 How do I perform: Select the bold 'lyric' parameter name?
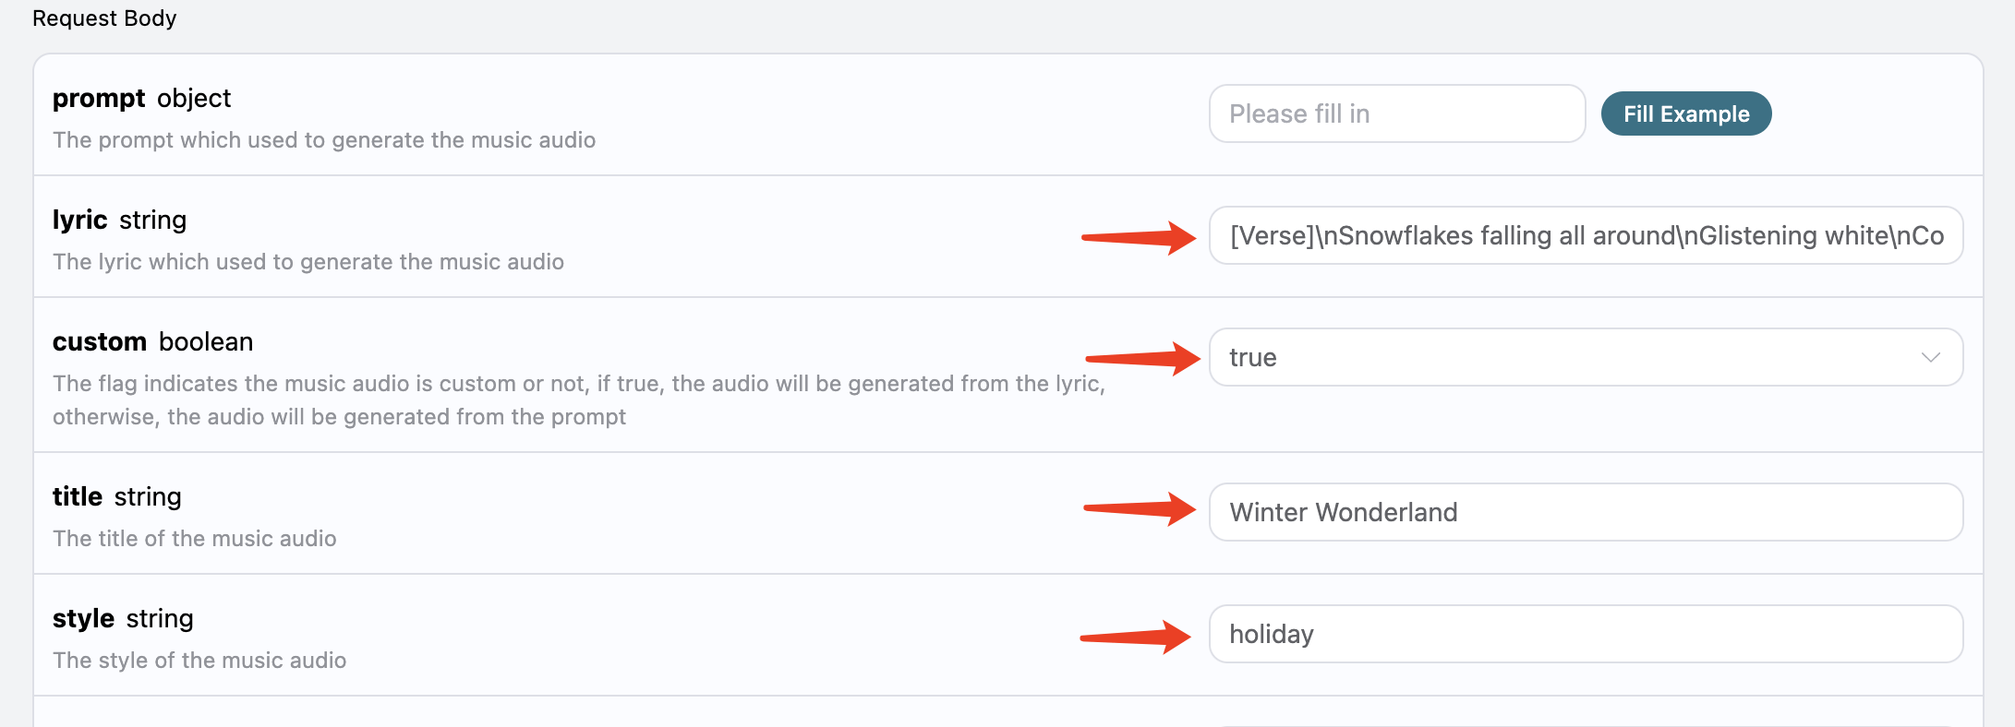[x=79, y=220]
